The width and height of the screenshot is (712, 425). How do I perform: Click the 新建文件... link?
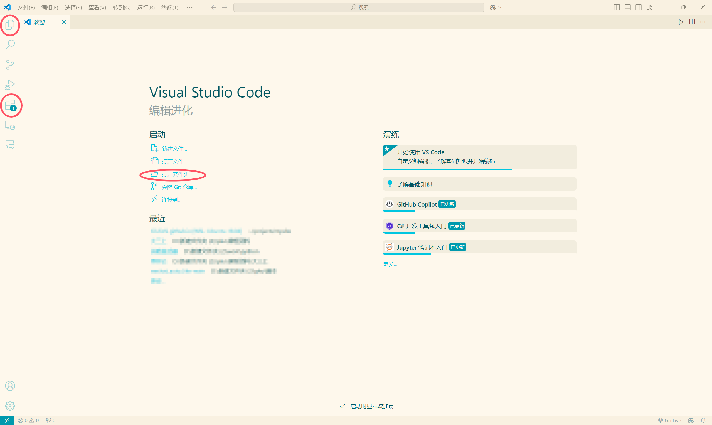pyautogui.click(x=174, y=149)
